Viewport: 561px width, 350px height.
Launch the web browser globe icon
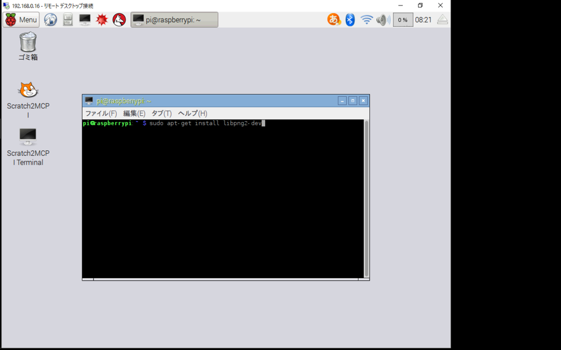[x=50, y=20]
